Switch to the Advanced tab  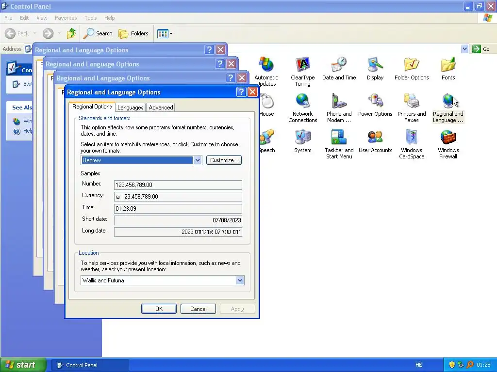161,107
